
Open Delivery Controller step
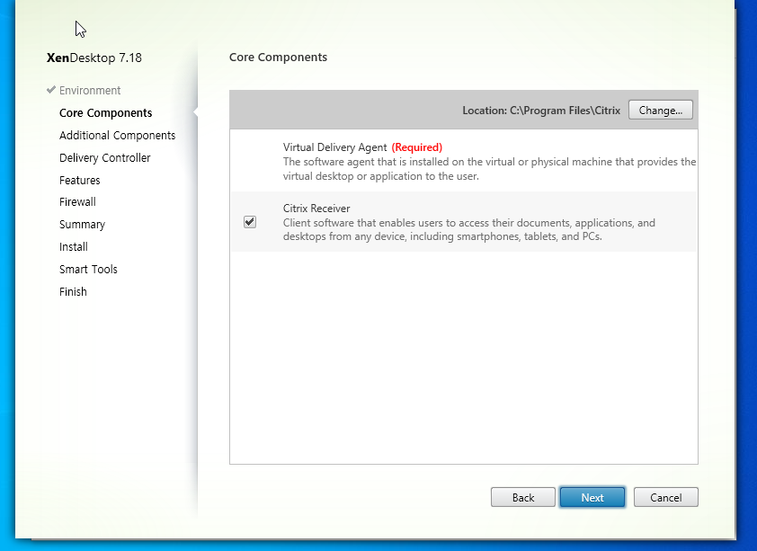pyautogui.click(x=105, y=158)
